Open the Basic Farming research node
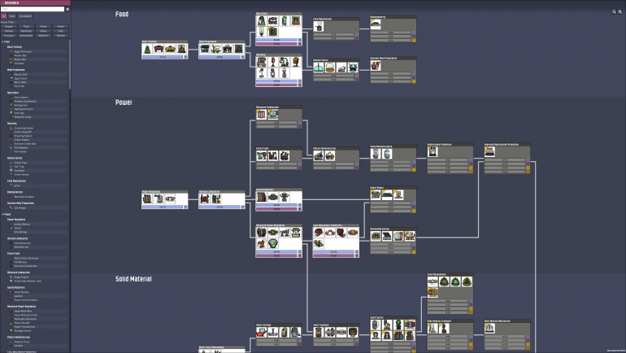The width and height of the screenshot is (626, 353). pyautogui.click(x=164, y=49)
